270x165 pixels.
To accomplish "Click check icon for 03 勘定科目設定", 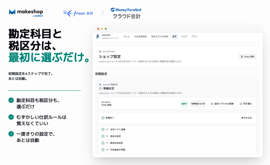I will (103, 143).
